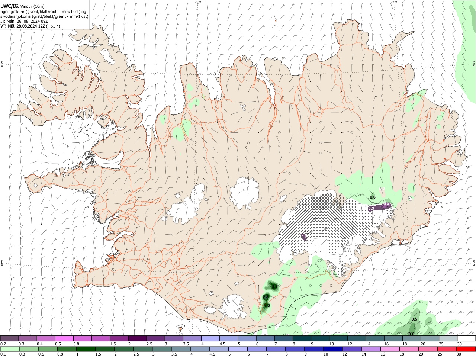Viewport: 476px width, 357px height.
Task: Click the 2.8 rainfall value on the map
Action: pyautogui.click(x=266, y=297)
